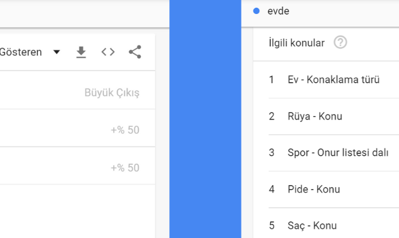Open the Rüya - Konu topic
The height and width of the screenshot is (238, 399).
pos(315,116)
